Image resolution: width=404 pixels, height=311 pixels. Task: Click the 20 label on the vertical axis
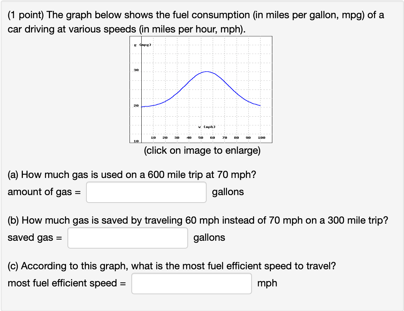click(x=136, y=105)
